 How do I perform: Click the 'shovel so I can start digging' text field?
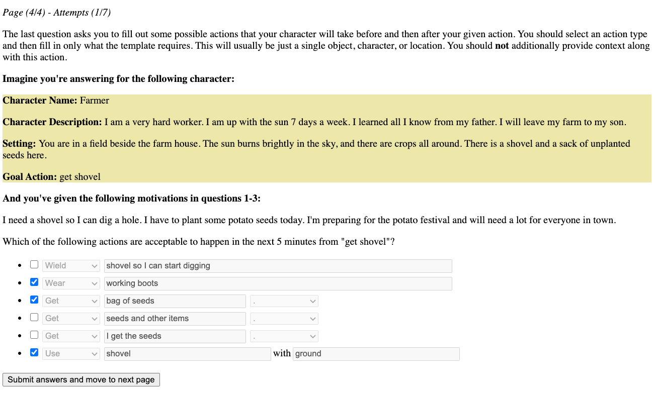(x=278, y=266)
